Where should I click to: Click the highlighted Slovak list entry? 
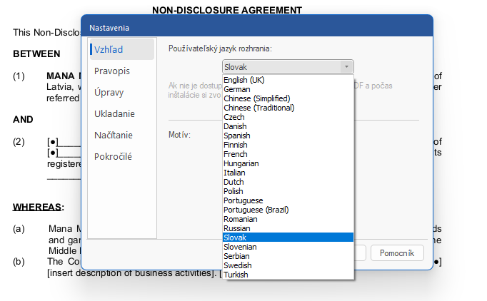coord(288,238)
